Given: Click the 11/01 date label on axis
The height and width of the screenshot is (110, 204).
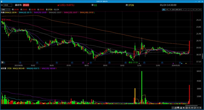Looking at the screenshot, I should (139, 66).
